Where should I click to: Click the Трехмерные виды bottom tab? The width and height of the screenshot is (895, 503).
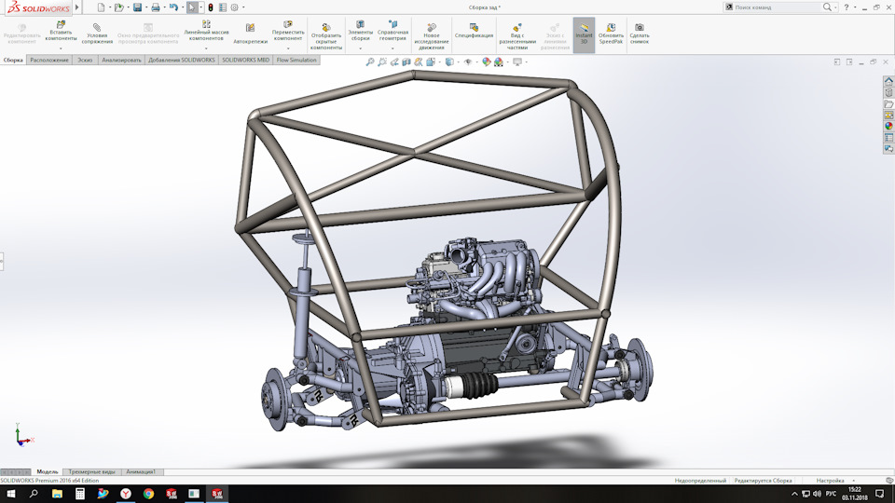[x=91, y=471]
